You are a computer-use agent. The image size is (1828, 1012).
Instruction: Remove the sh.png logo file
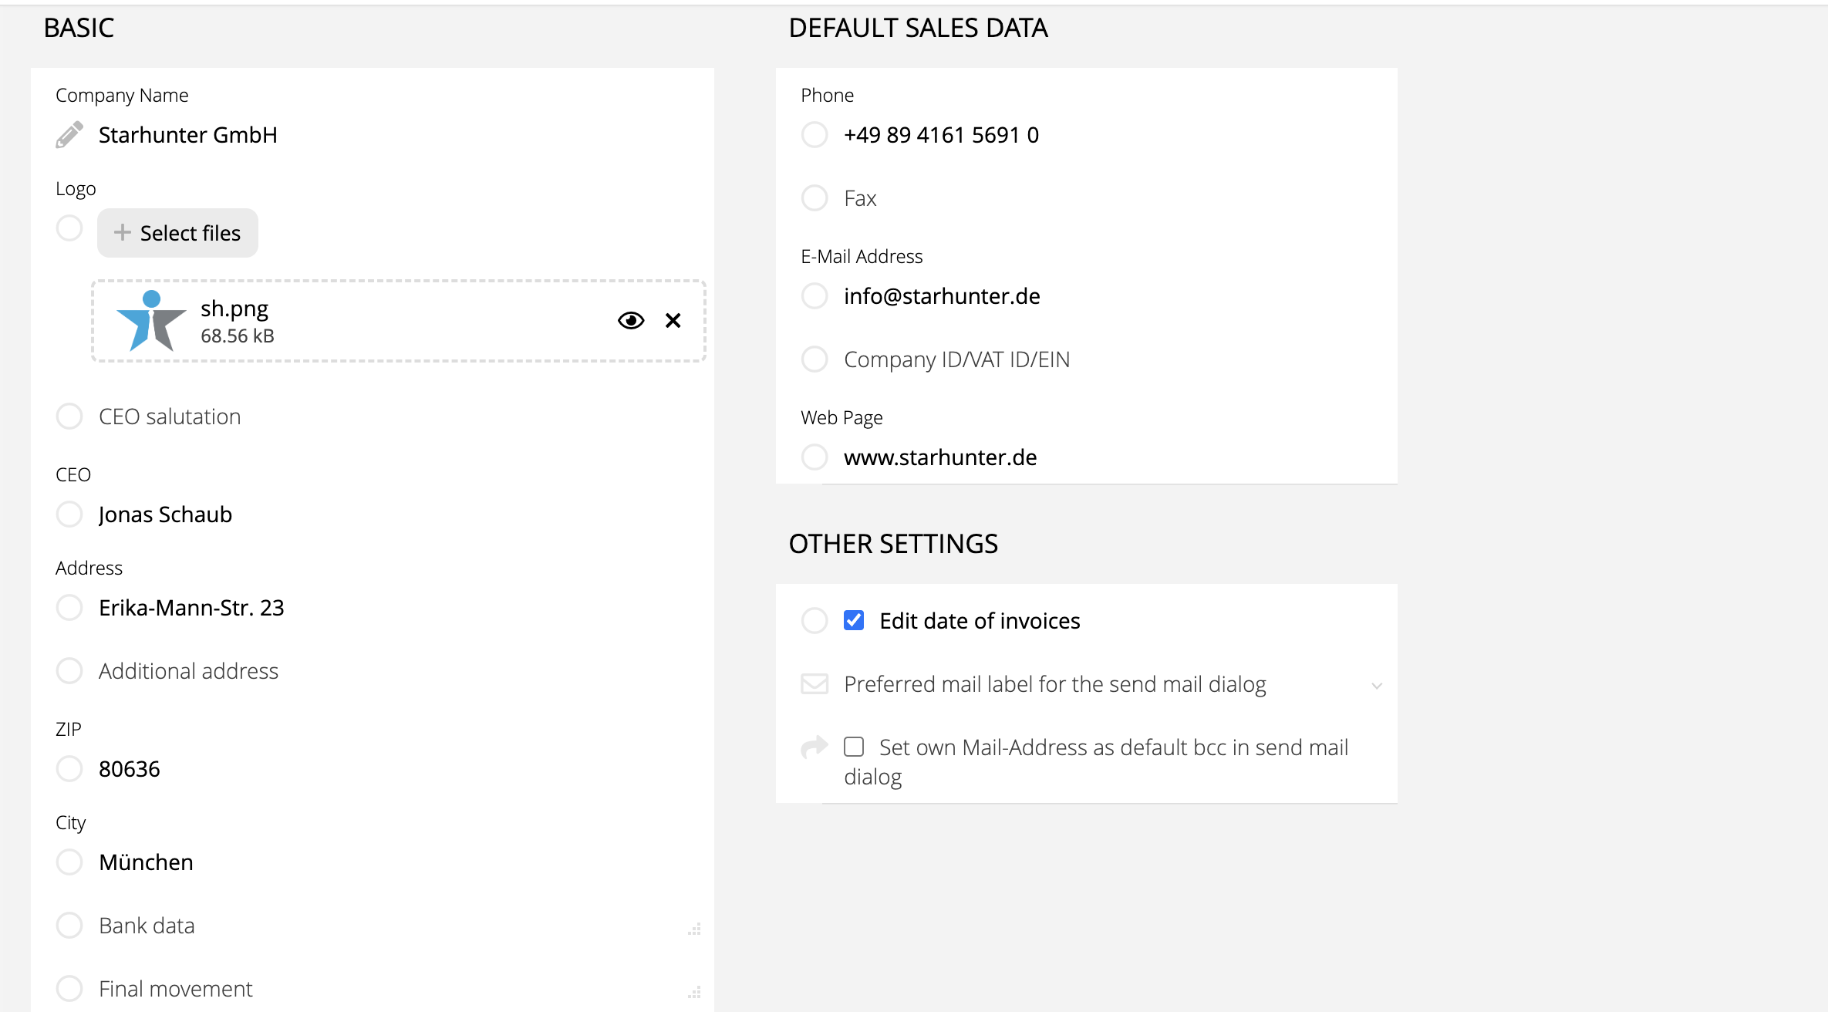tap(673, 321)
